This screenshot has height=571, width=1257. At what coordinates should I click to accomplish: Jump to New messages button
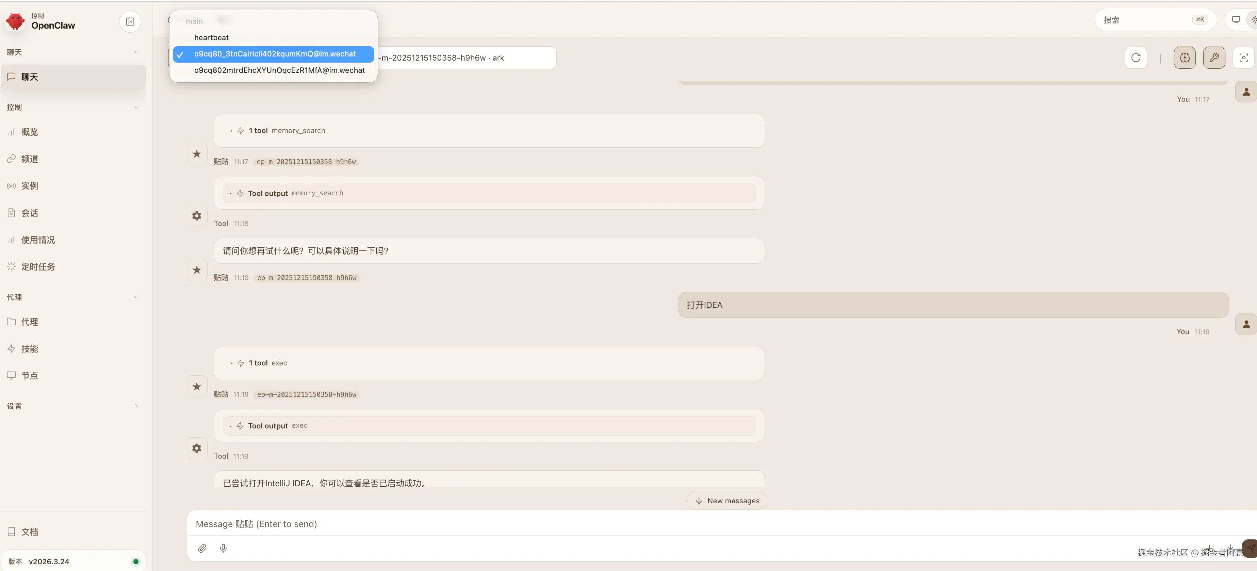pos(727,501)
